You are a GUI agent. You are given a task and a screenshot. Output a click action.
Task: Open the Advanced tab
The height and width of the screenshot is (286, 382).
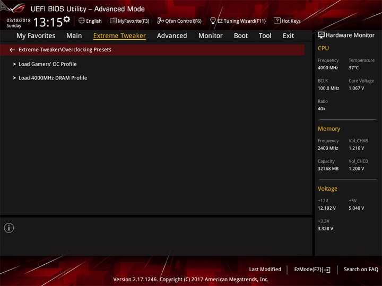172,36
